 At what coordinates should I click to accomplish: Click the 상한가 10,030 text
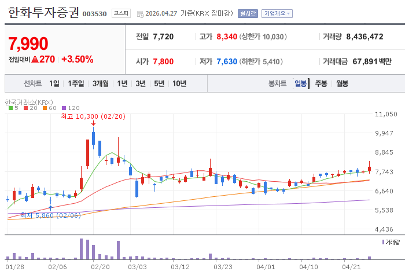[263, 36]
